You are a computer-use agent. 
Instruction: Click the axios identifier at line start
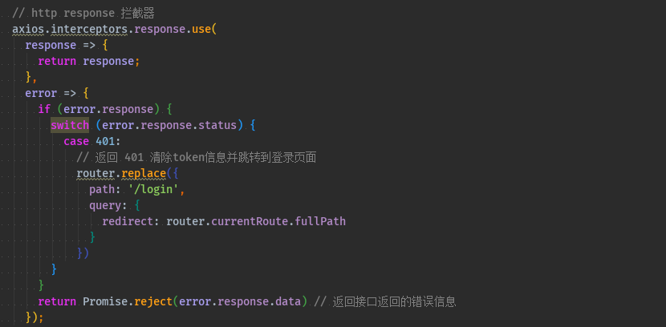point(28,29)
